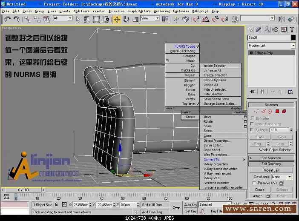Image resolution: width=299 pixels, height=221 pixels.
Task: Enable Preserve UVs checkbox
Action: pos(254,183)
